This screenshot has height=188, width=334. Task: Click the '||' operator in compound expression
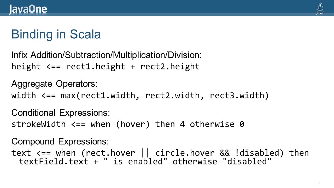click(x=145, y=153)
